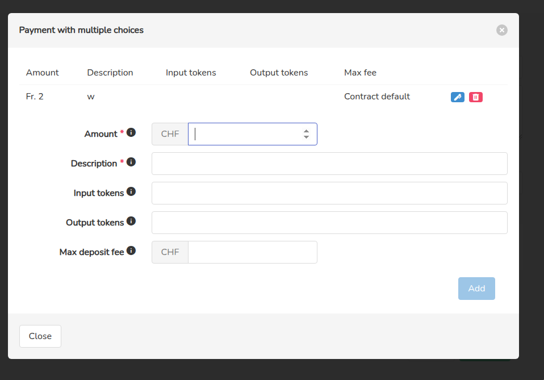Show info tooltip for Output tokens
The height and width of the screenshot is (380, 544).
[x=131, y=221]
